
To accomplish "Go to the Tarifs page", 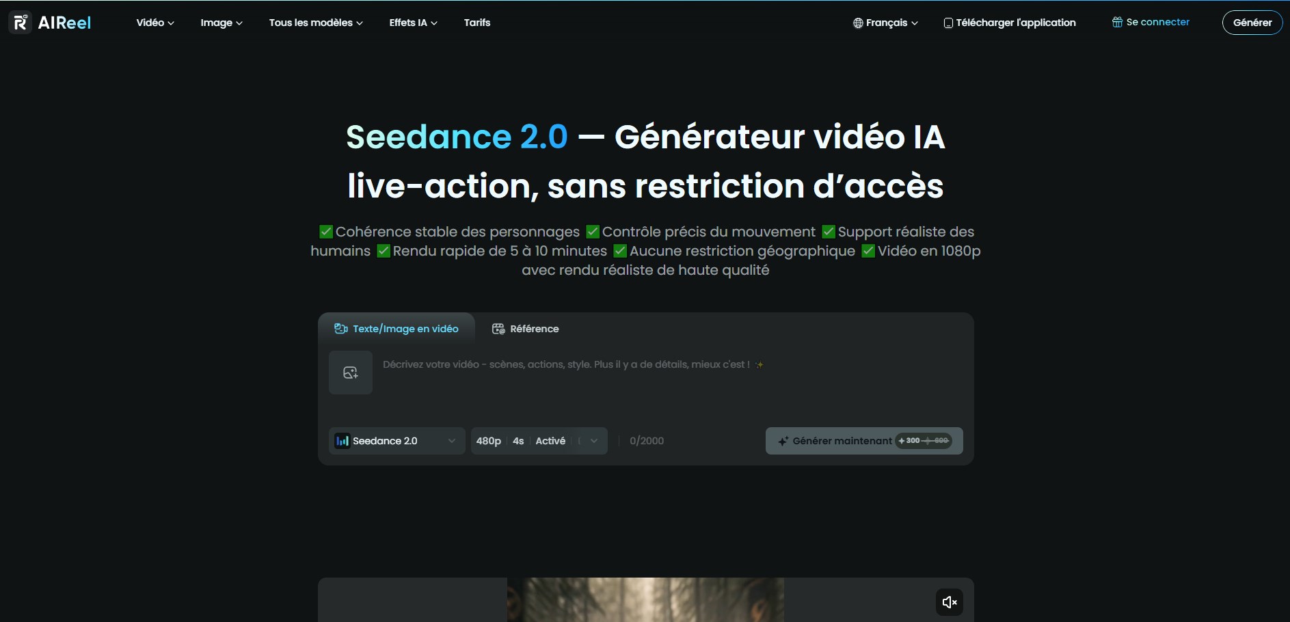I will (477, 23).
